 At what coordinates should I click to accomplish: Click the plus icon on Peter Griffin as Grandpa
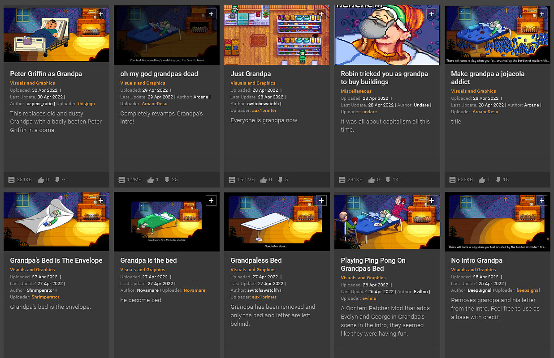click(101, 14)
